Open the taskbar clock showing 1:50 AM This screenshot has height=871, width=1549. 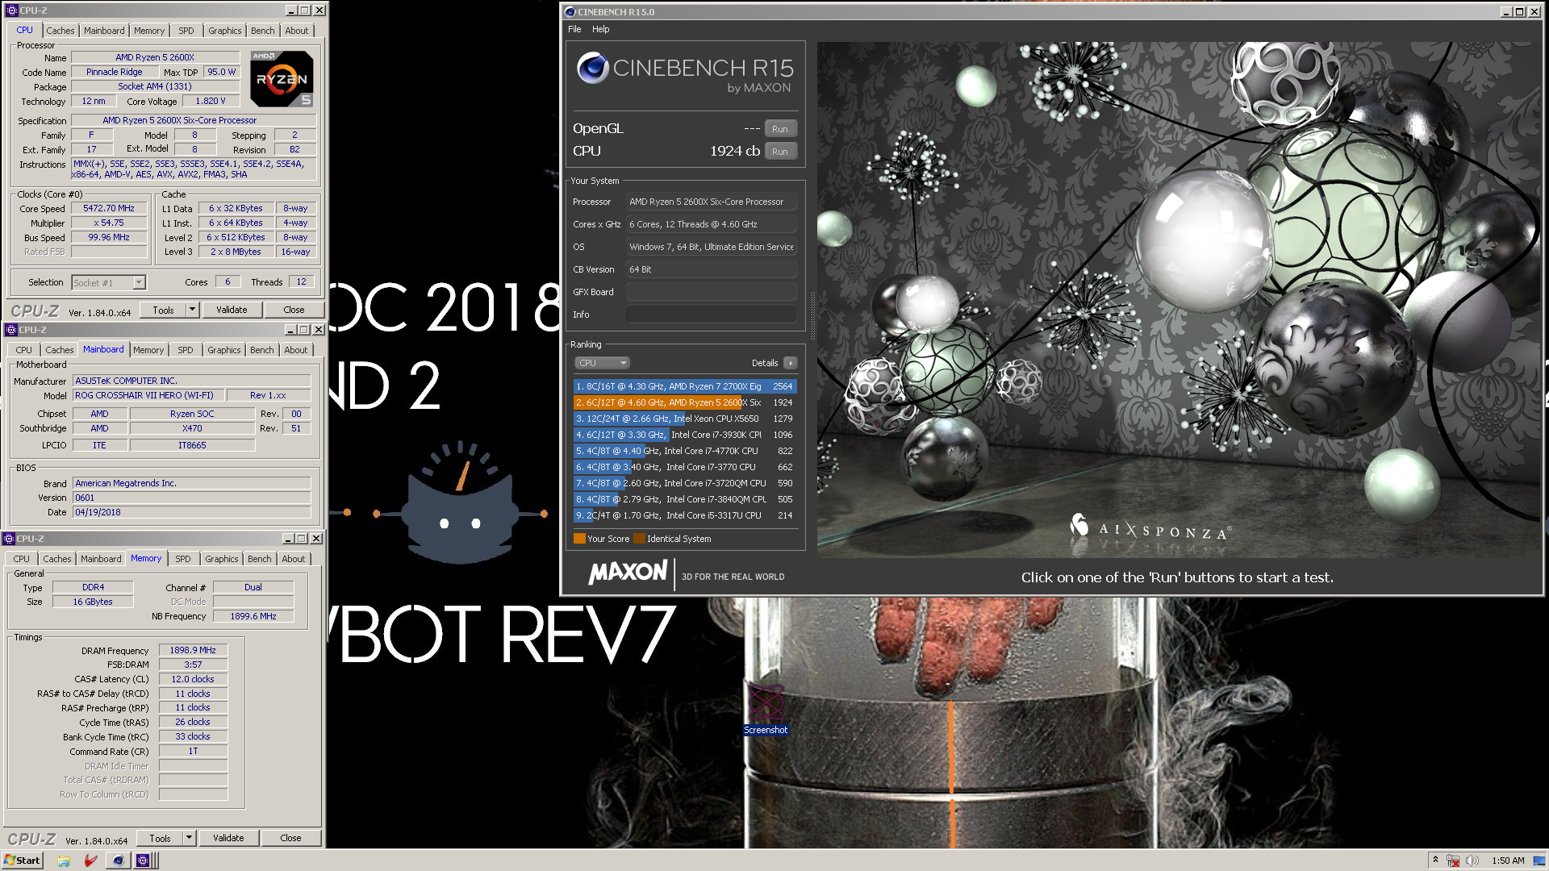point(1508,861)
